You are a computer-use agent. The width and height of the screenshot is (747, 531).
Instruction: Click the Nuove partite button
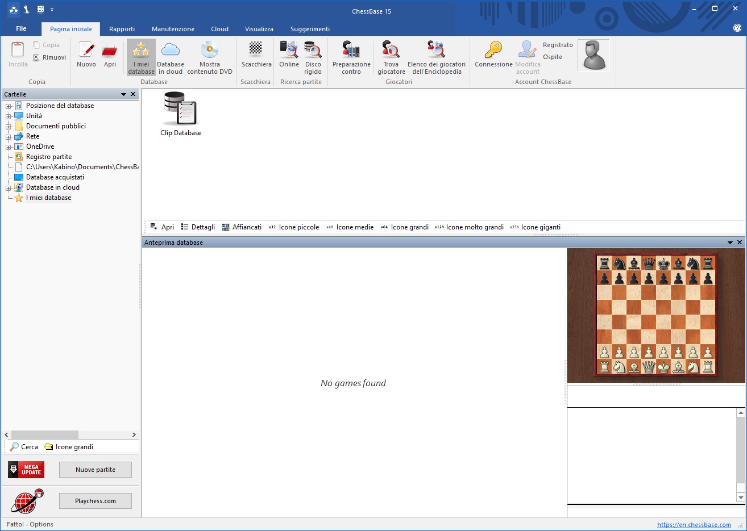[x=96, y=470]
